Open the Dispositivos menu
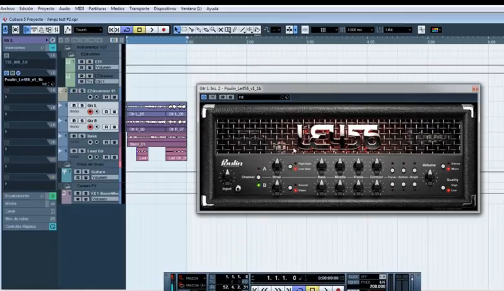504x291 pixels. 165,8
